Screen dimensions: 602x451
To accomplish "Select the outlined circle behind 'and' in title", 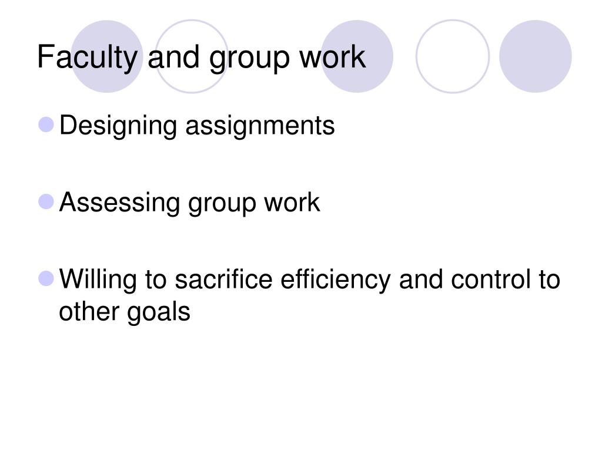I will (x=192, y=56).
